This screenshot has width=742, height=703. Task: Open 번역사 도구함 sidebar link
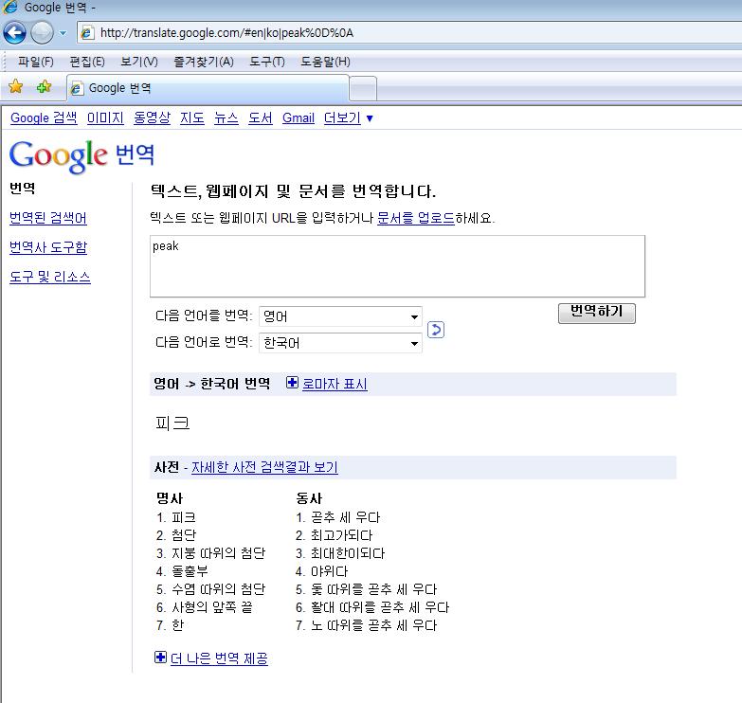click(x=48, y=247)
